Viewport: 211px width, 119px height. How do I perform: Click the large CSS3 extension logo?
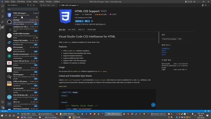65,16
